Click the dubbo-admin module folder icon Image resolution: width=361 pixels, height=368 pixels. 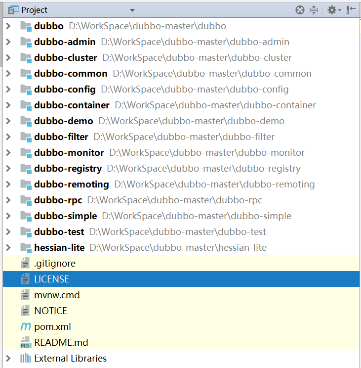pos(26,42)
